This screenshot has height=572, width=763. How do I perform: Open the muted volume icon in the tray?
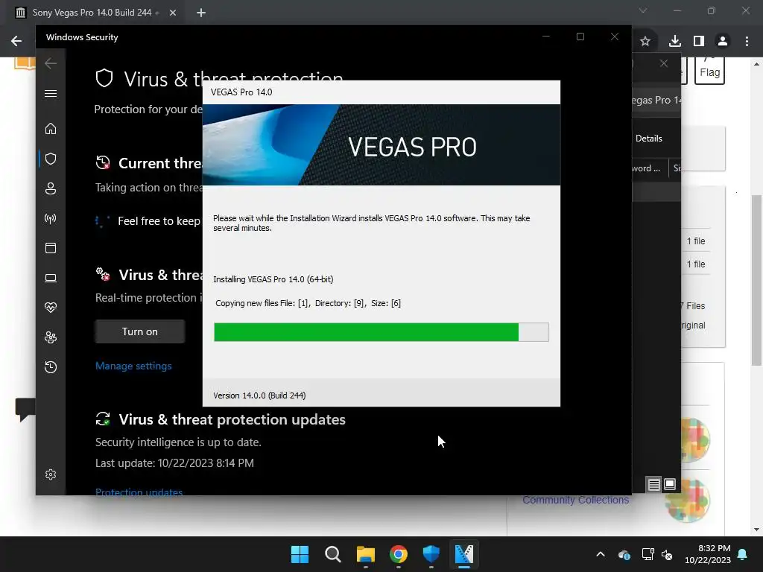667,554
